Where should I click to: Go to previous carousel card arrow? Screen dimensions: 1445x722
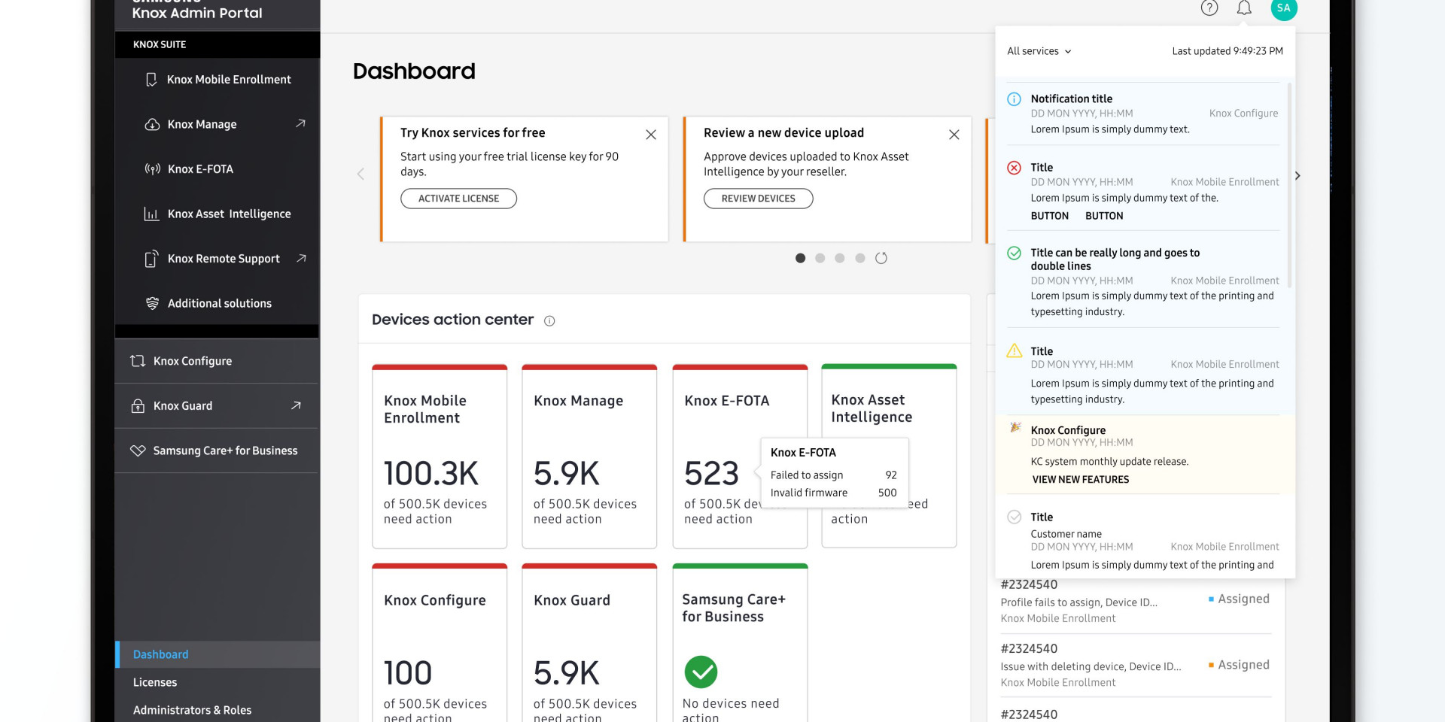pos(360,174)
